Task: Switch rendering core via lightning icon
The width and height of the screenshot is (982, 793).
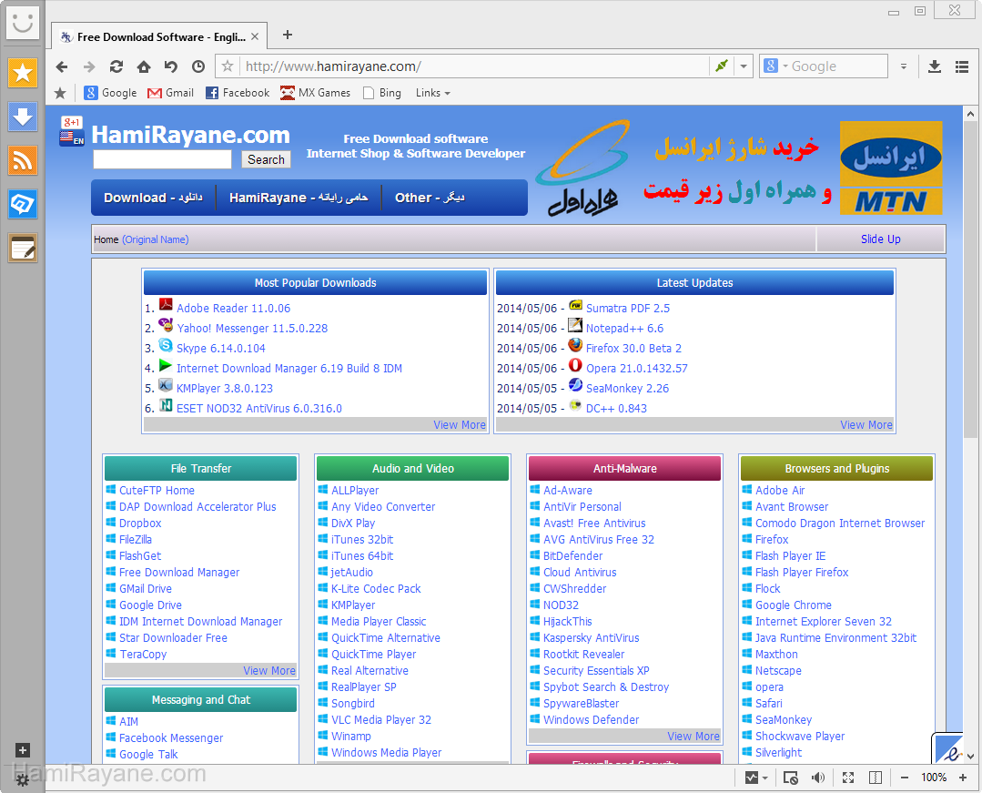Action: pos(722,66)
